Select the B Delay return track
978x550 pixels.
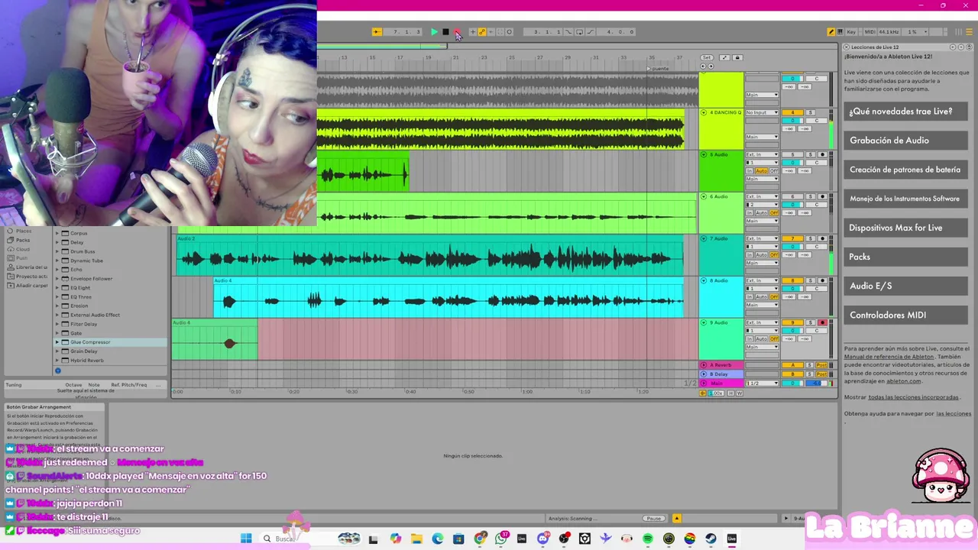722,374
